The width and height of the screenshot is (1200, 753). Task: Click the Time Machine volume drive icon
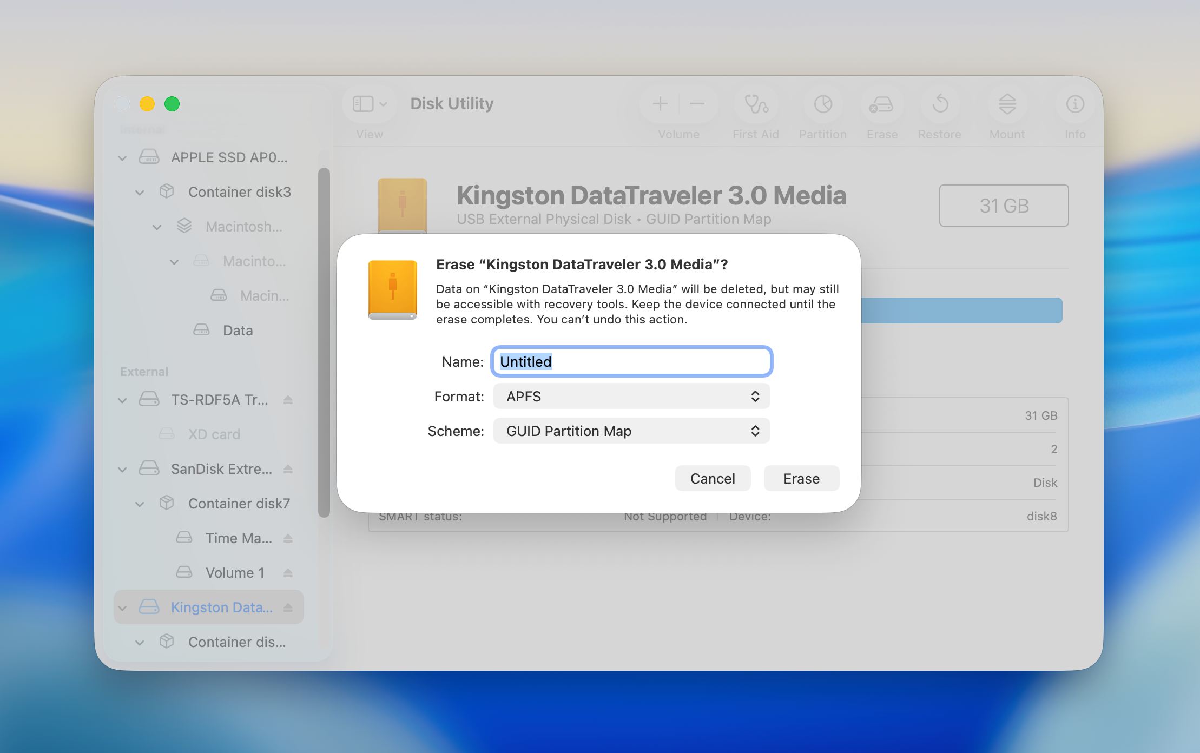[184, 538]
